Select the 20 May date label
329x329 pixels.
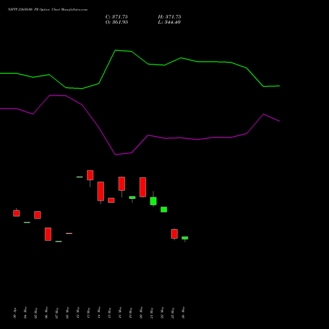141,313
